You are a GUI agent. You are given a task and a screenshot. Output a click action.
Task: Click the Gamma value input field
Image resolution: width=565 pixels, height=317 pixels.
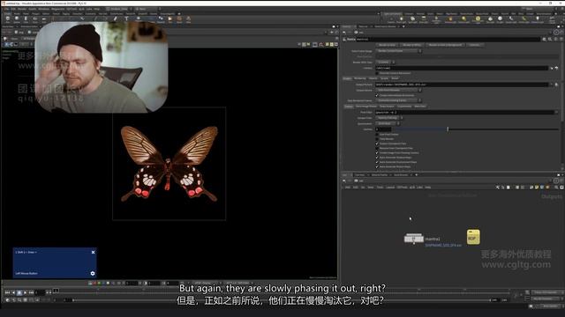pos(383,129)
